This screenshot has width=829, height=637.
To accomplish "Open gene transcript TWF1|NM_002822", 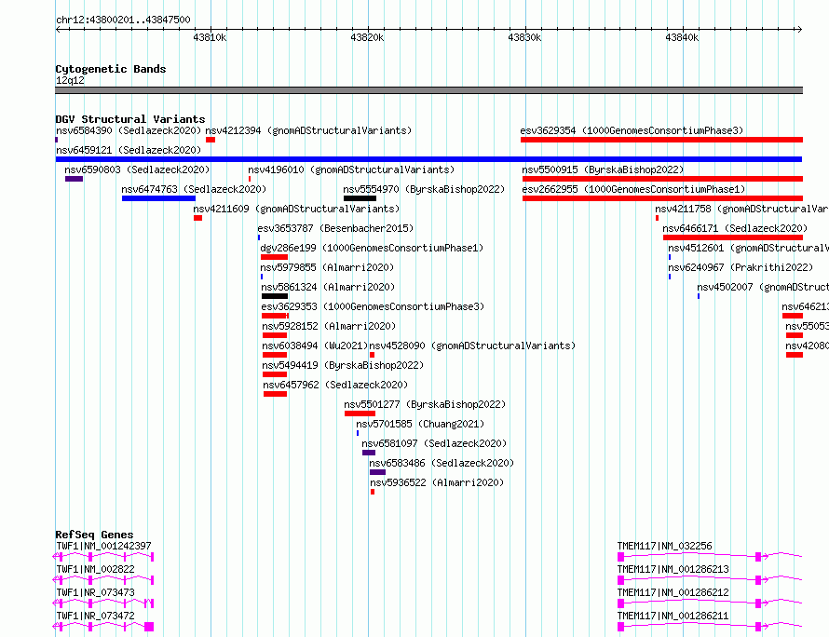I will pos(95,569).
